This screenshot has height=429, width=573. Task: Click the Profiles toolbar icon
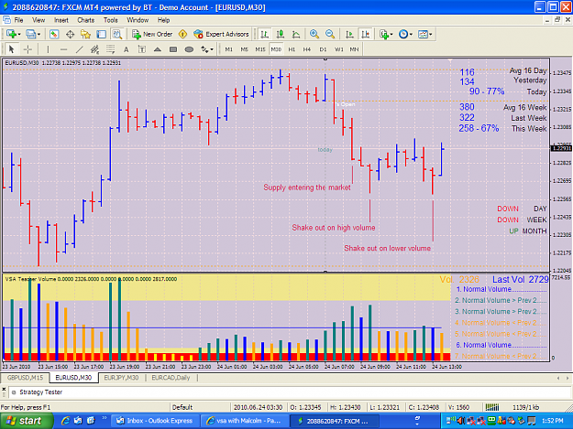[x=30, y=34]
